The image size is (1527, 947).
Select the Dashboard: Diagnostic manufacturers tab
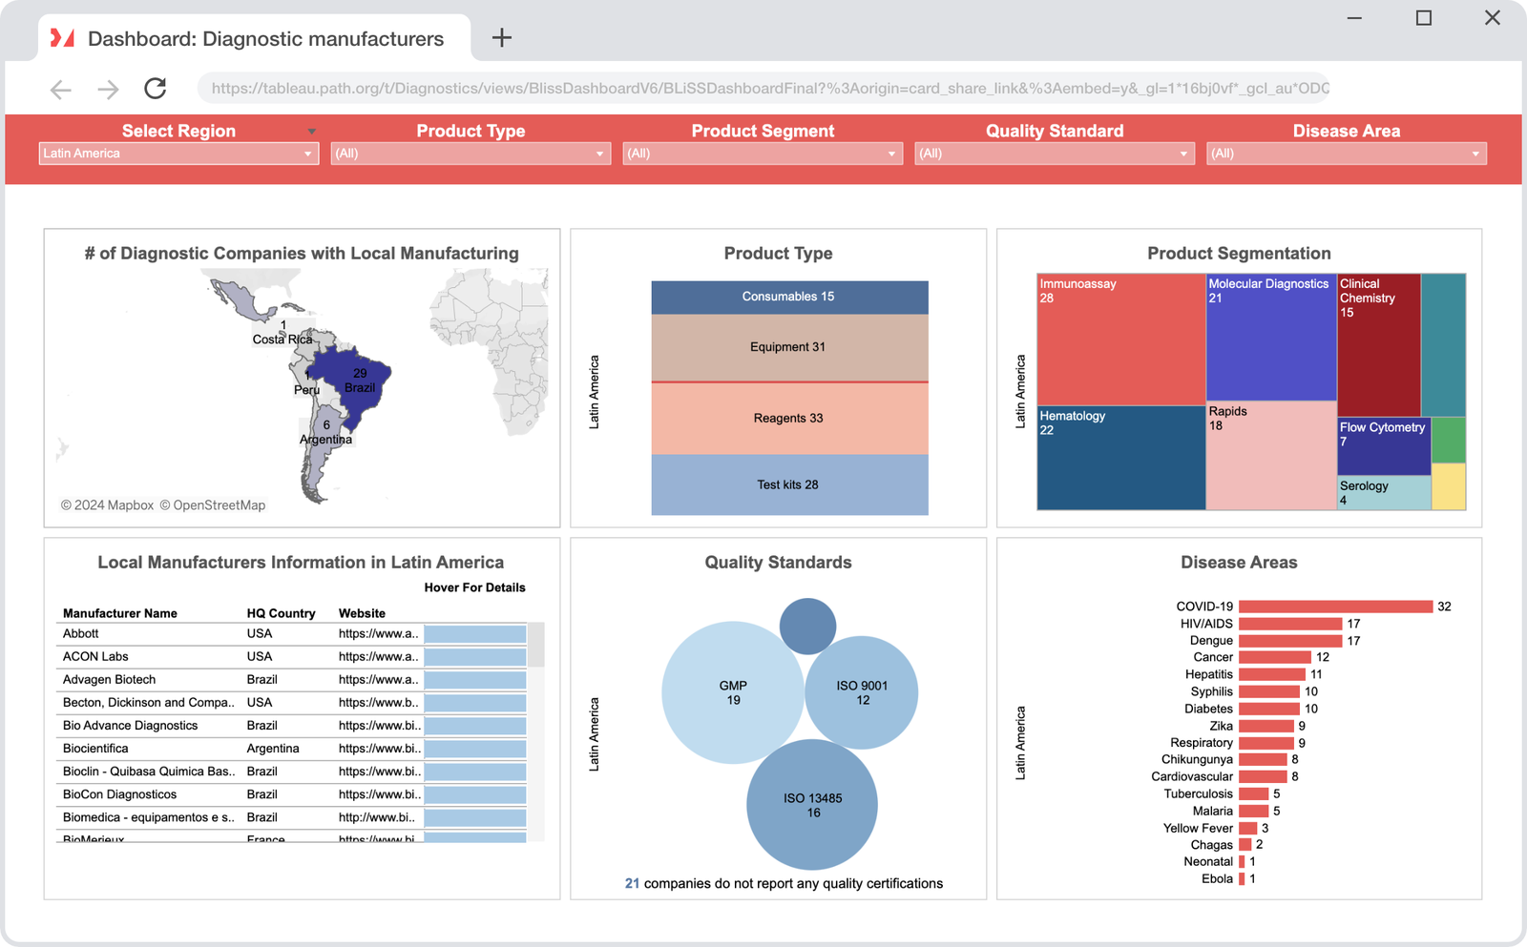coord(264,38)
